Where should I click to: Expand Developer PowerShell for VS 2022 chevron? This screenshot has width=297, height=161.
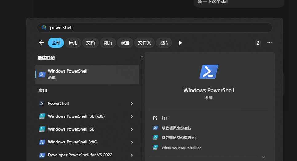coord(132,155)
